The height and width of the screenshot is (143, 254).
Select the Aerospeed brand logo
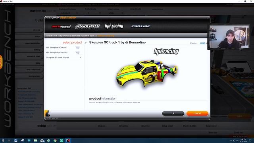pos(61,27)
